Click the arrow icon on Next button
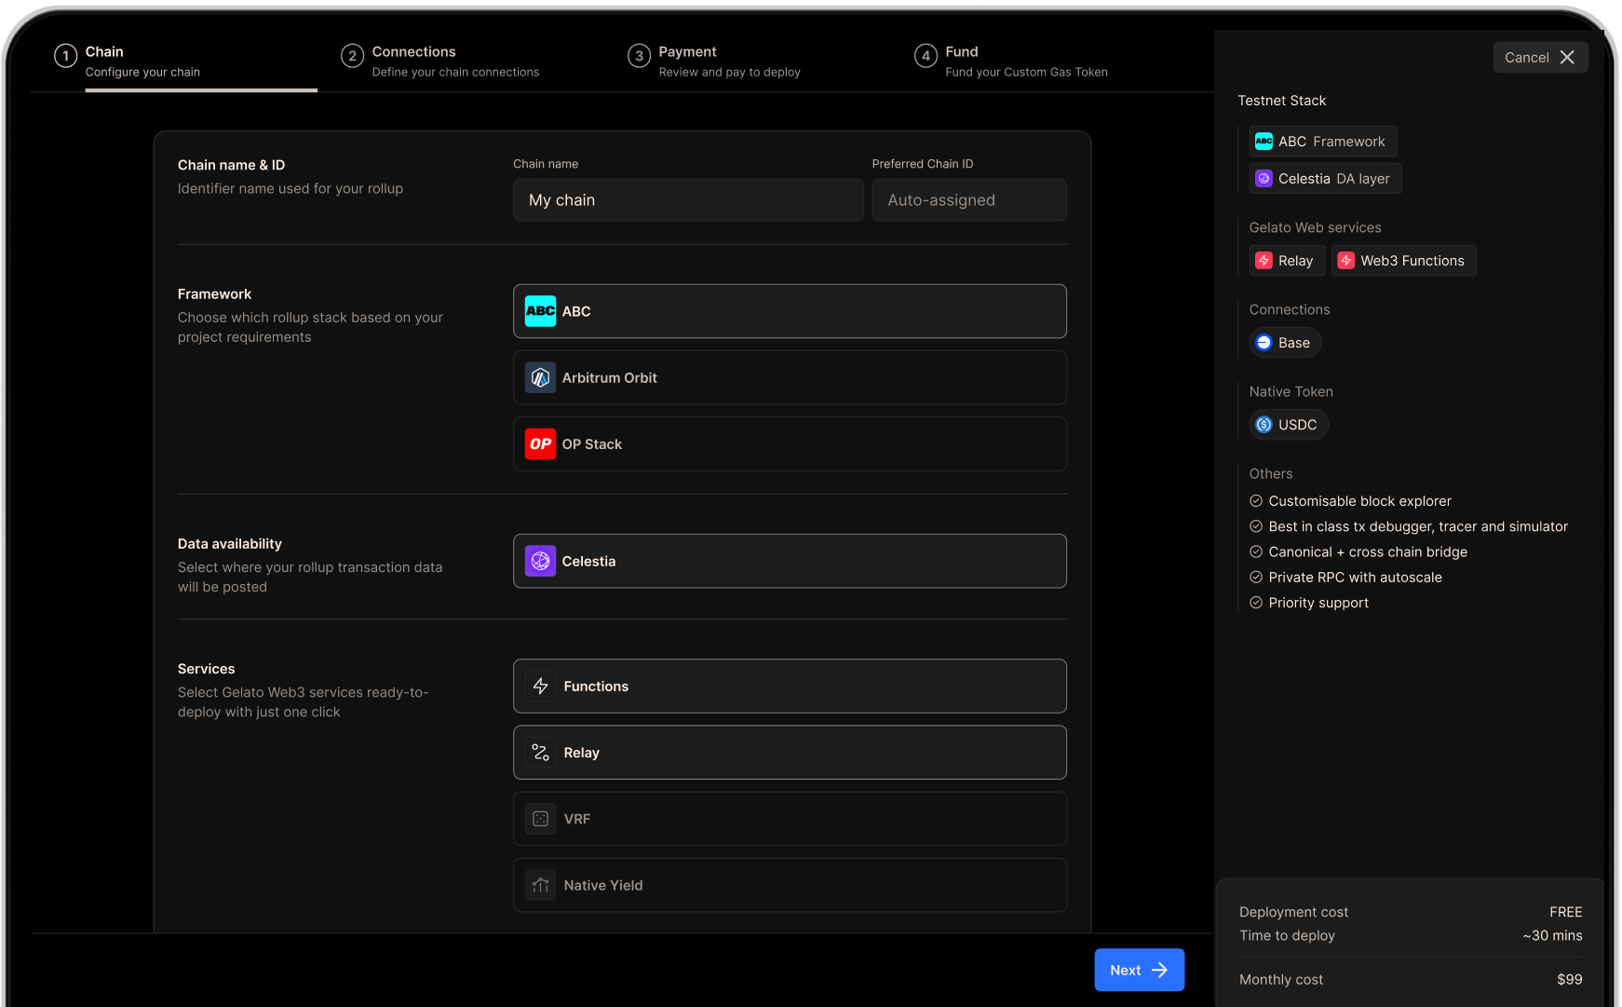Viewport: 1622px width, 1007px height. pos(1159,970)
